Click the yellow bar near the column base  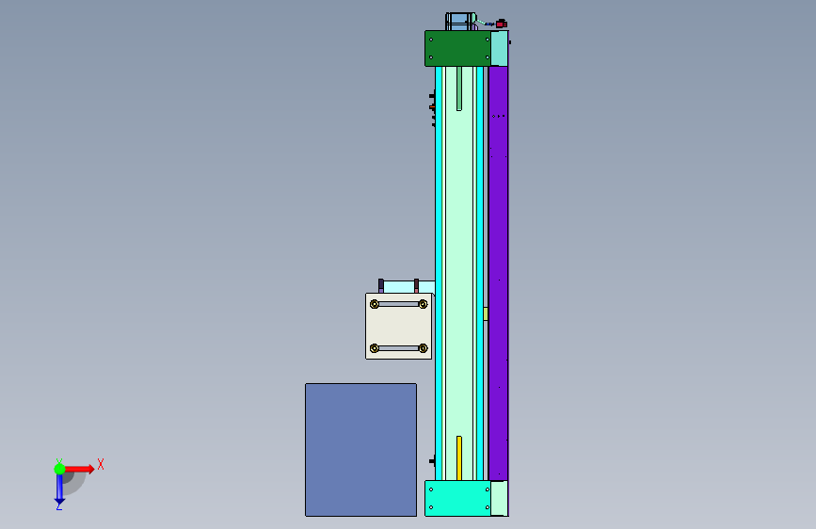tap(459, 458)
